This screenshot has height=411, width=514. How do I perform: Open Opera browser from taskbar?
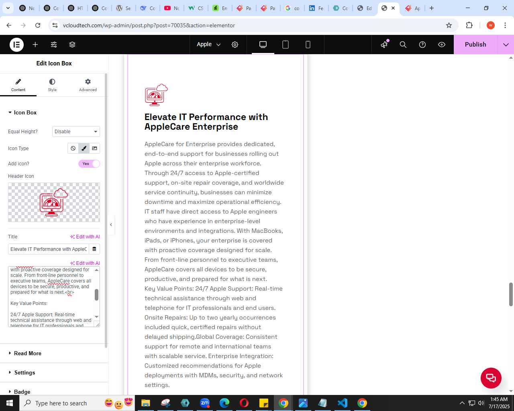click(x=244, y=403)
